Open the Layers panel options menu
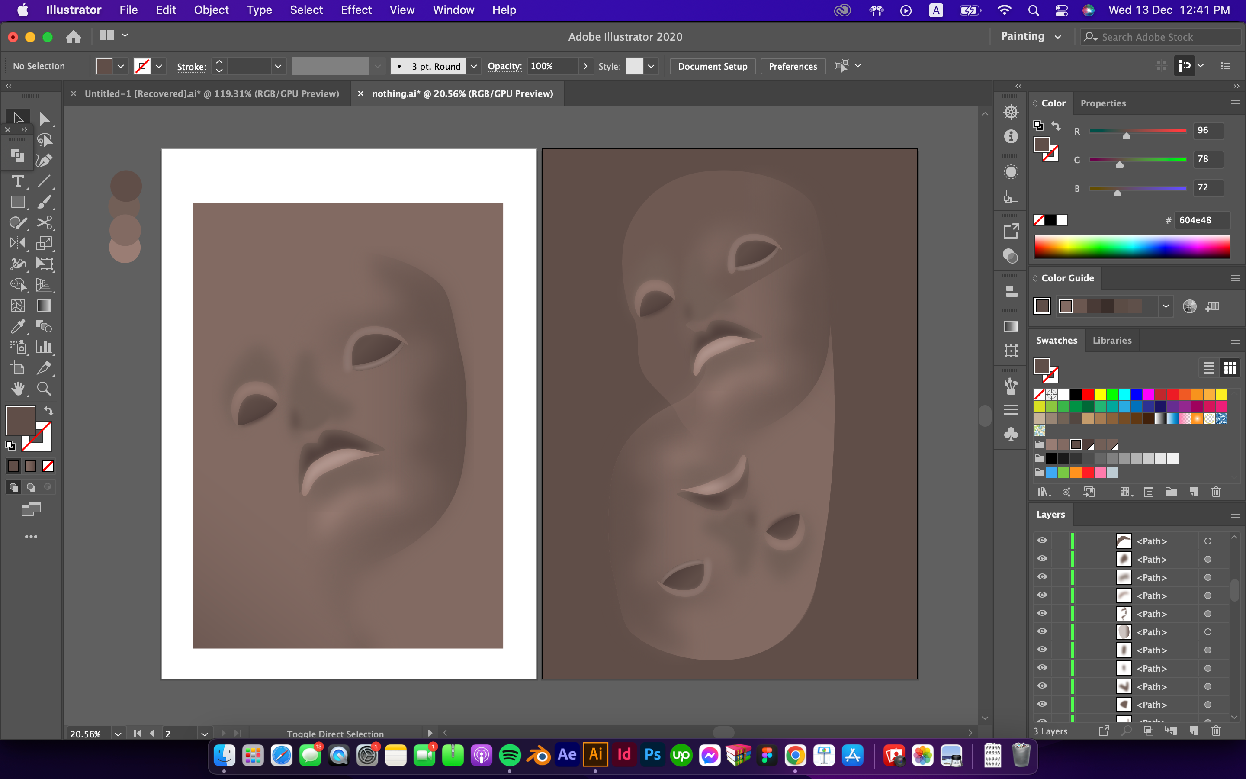Screen dimensions: 1246x779 [1235, 515]
